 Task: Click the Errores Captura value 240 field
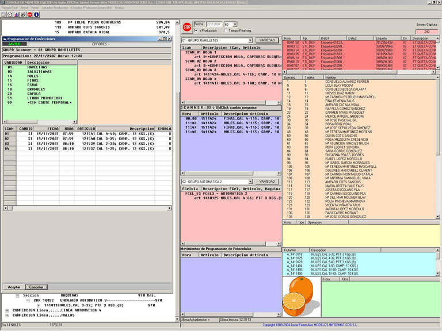tap(427, 32)
